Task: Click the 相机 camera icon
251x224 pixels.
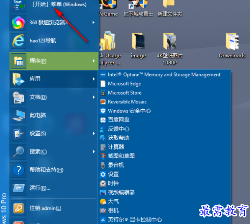Action: (103, 211)
